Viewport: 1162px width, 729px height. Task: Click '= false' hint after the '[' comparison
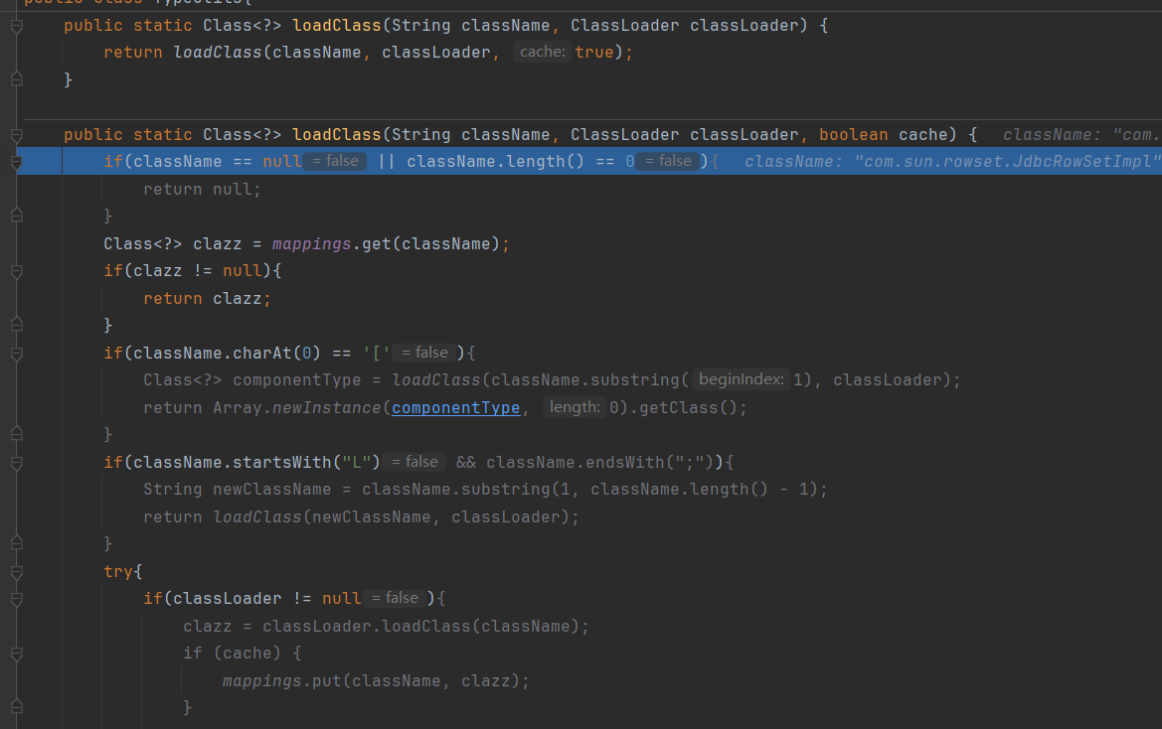(423, 353)
